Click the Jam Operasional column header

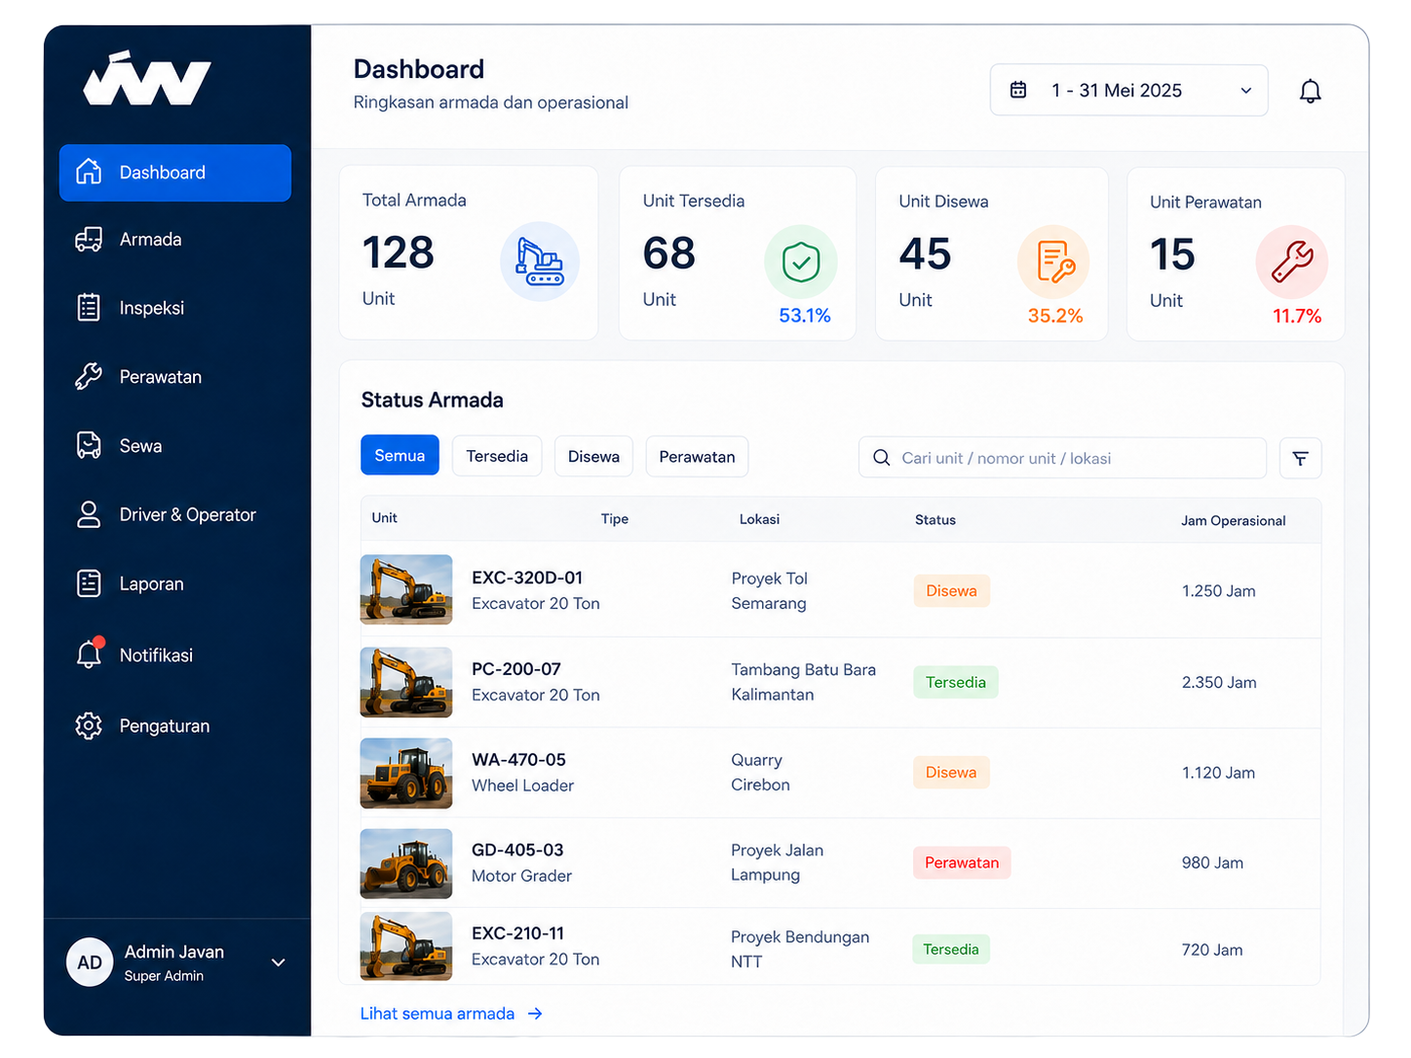pos(1234,521)
